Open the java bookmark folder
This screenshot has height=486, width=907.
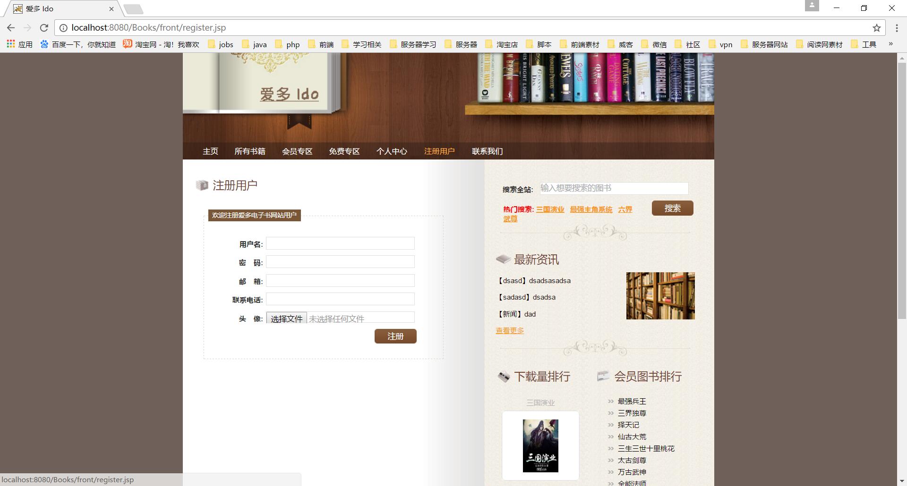coord(254,44)
